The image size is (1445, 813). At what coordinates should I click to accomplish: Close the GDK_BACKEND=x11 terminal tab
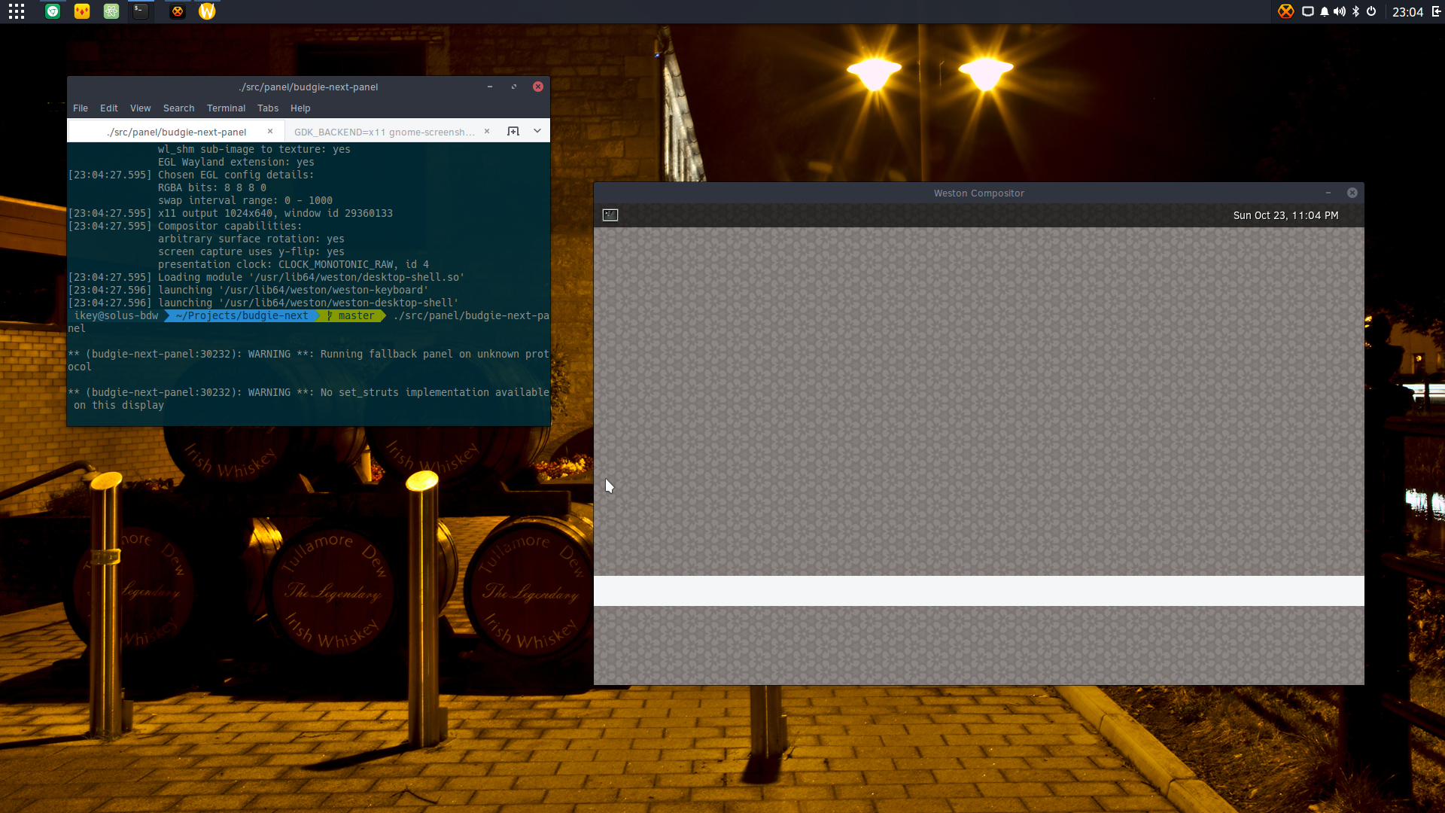click(x=487, y=131)
